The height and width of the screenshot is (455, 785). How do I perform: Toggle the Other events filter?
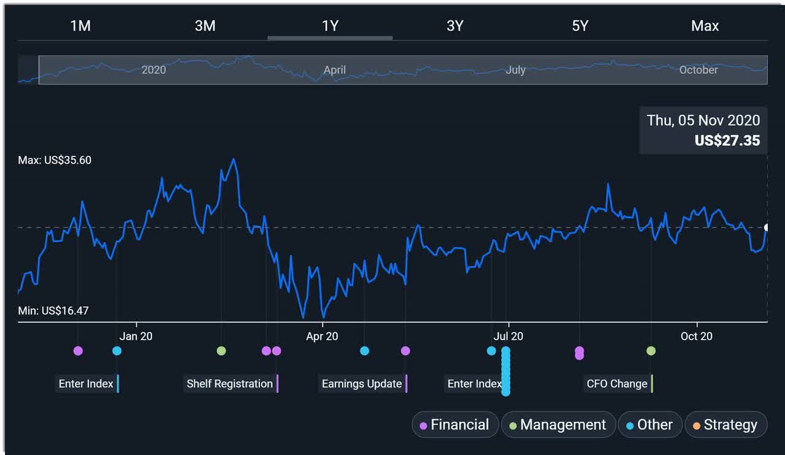(x=649, y=424)
